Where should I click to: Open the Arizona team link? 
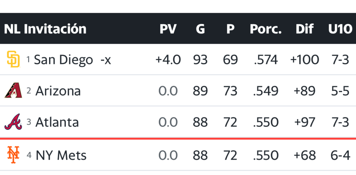[58, 91]
